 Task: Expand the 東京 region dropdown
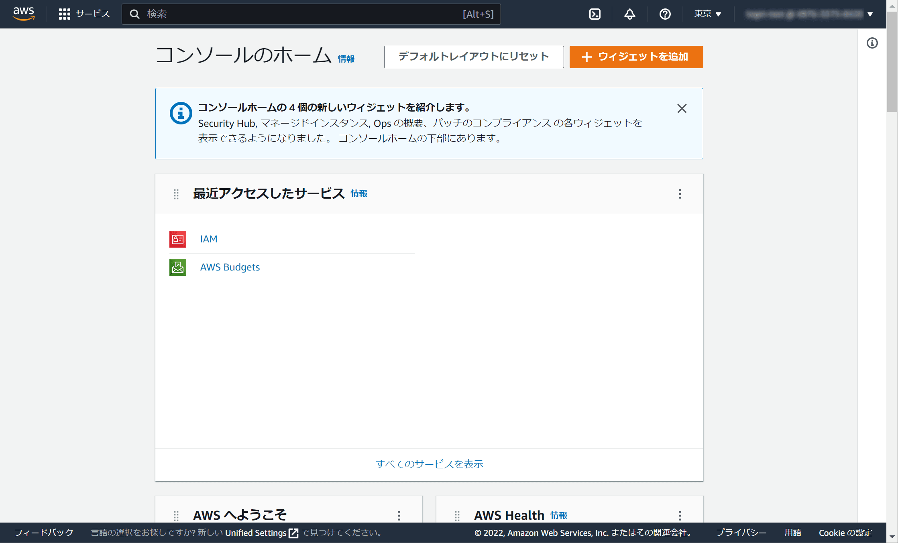pos(708,14)
